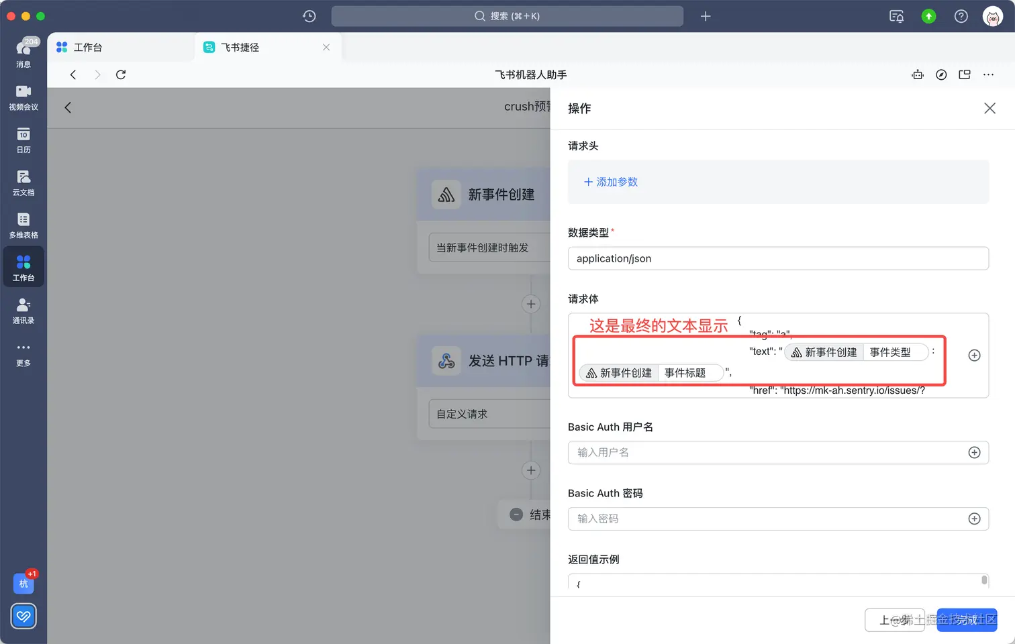Go forward in browser navigation
Image resolution: width=1015 pixels, height=644 pixels.
click(x=97, y=74)
